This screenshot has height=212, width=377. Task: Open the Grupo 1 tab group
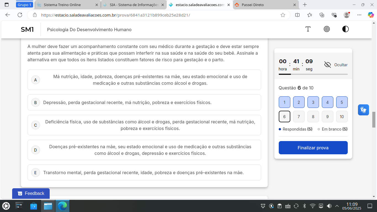pos(25,5)
